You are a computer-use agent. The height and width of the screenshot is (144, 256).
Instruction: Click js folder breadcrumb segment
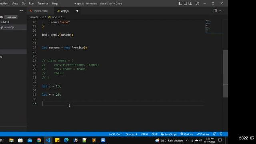43,17
